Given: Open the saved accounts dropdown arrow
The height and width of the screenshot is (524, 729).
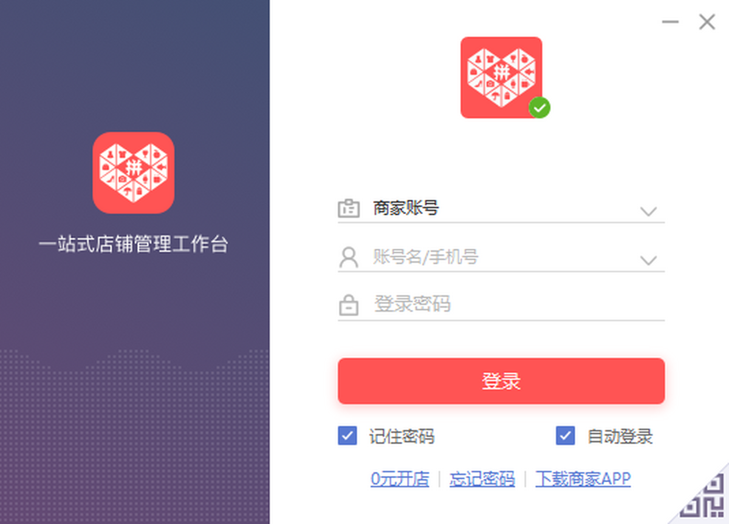Looking at the screenshot, I should pyautogui.click(x=649, y=261).
